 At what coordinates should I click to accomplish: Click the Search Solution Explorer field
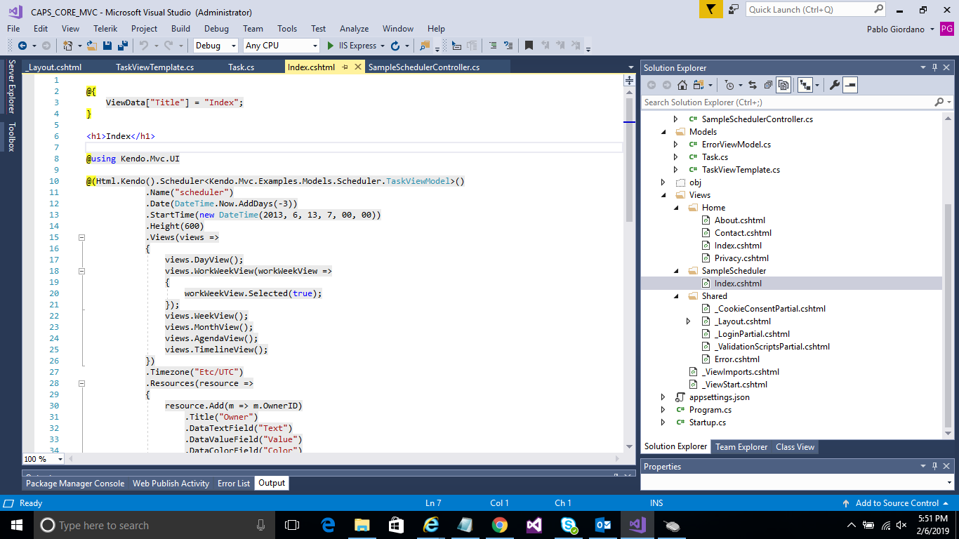[787, 102]
